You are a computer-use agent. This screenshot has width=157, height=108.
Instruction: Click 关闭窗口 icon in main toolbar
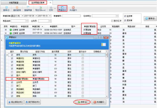pos(73,9)
